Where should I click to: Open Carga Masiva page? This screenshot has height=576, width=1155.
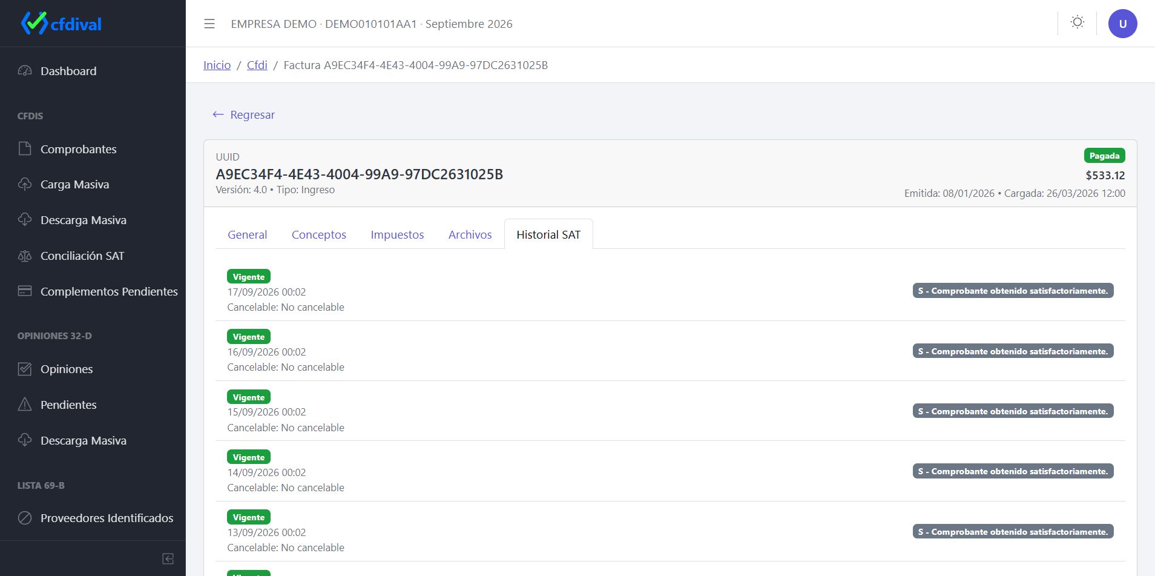(93, 184)
